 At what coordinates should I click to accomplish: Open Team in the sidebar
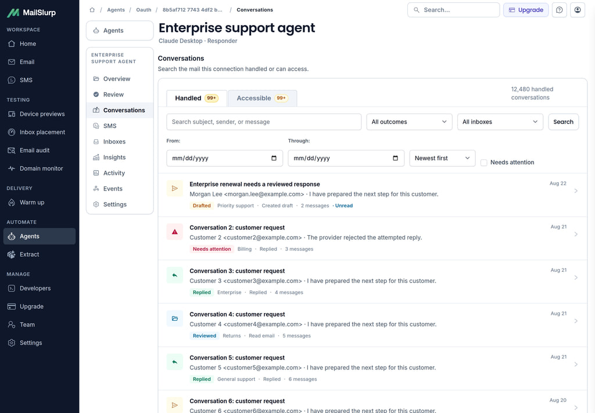click(40, 325)
